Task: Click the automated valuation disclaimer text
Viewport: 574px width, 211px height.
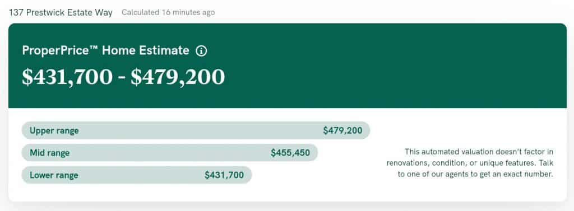Action: (x=470, y=163)
